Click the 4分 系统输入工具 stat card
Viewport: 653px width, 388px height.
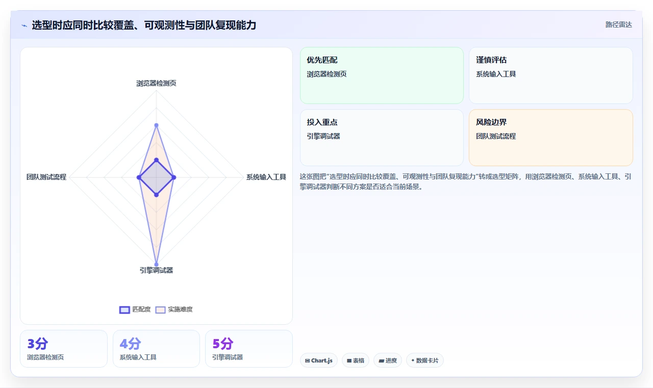point(156,349)
